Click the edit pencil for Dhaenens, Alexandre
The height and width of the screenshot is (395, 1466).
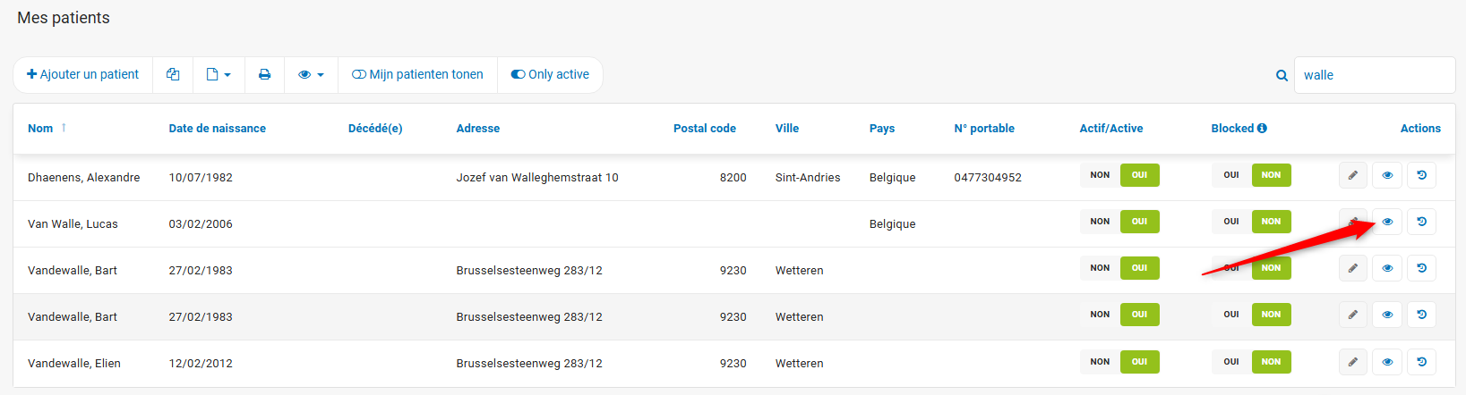[1352, 175]
